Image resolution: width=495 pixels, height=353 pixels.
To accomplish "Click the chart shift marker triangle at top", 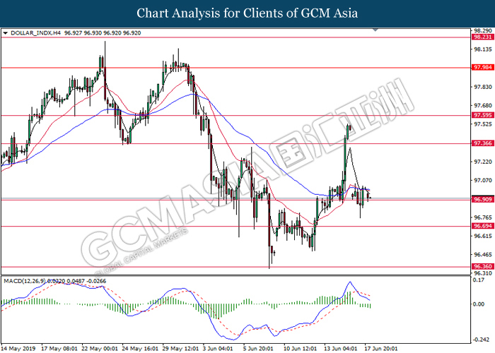I will point(375,30).
